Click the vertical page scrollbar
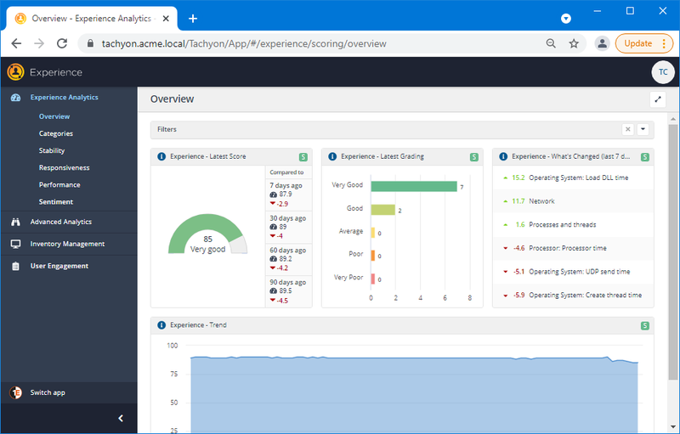This screenshot has height=434, width=680. (x=672, y=252)
